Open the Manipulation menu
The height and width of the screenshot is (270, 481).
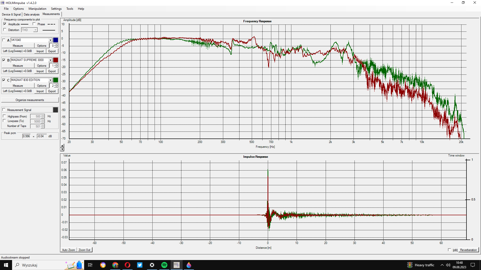[37, 8]
